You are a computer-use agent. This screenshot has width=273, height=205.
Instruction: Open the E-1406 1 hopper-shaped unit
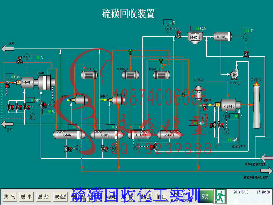[x=195, y=38]
